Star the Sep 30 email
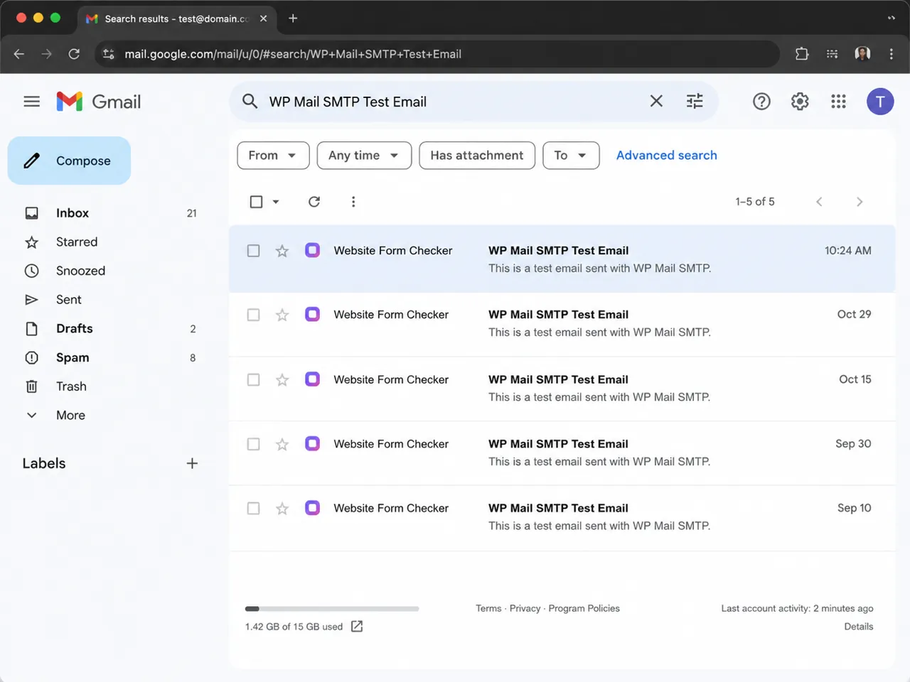The width and height of the screenshot is (910, 682). tap(282, 444)
